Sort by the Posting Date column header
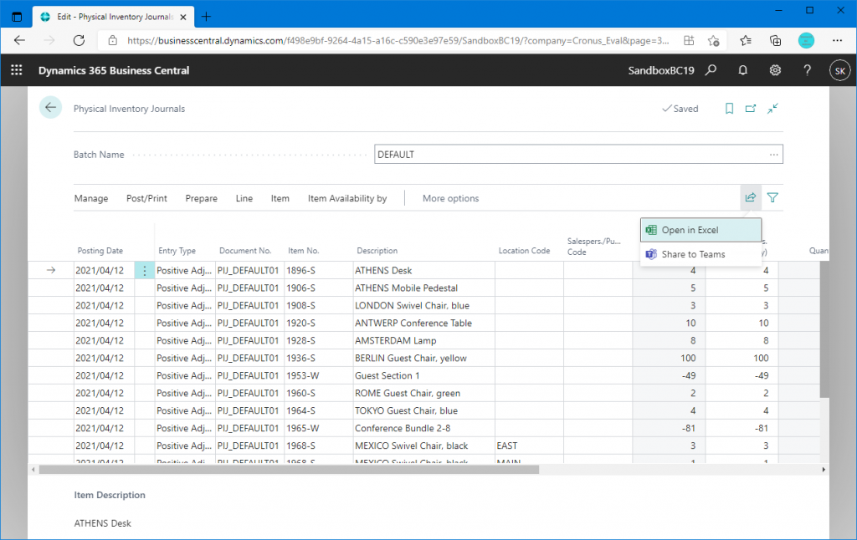Image resolution: width=857 pixels, height=540 pixels. pyautogui.click(x=100, y=251)
